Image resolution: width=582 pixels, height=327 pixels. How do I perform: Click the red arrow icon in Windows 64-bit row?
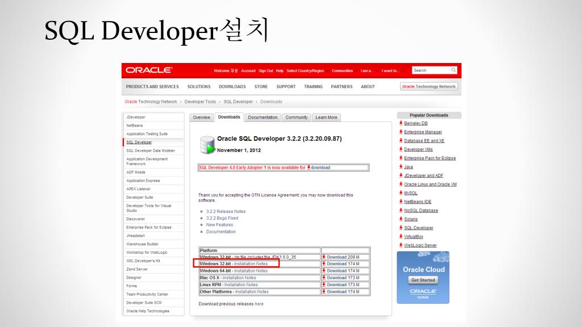pyautogui.click(x=323, y=271)
